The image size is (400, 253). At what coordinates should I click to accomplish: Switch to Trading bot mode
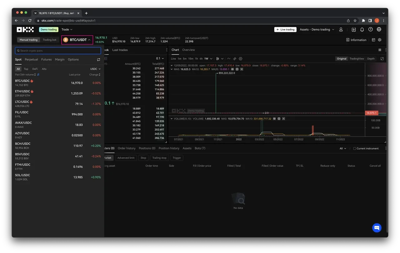(x=50, y=40)
